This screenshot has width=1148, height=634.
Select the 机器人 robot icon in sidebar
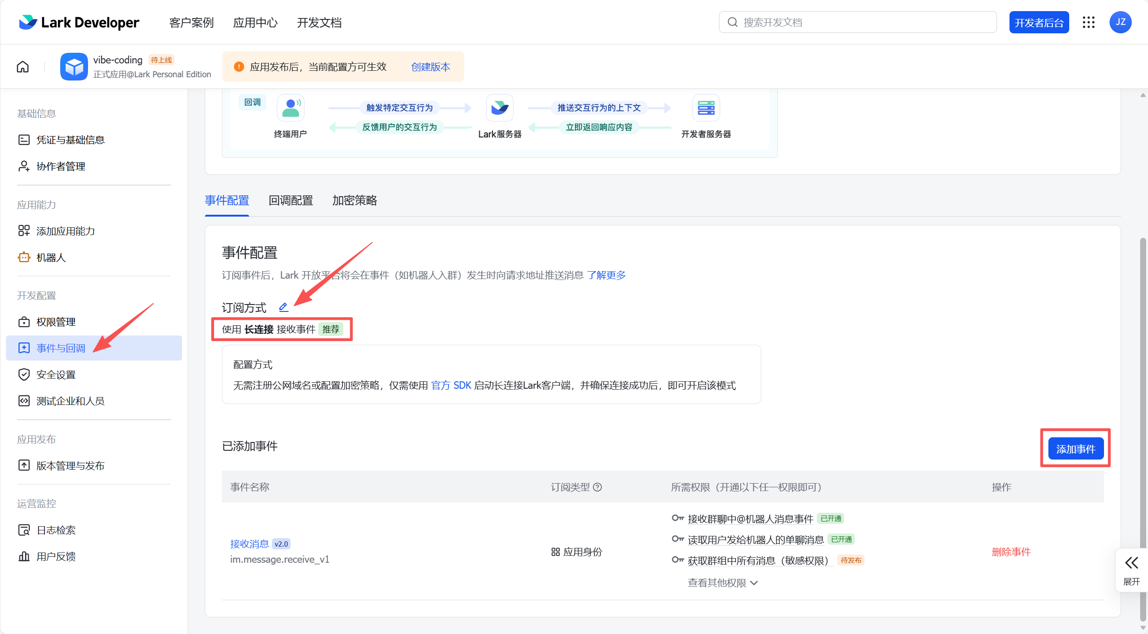24,257
